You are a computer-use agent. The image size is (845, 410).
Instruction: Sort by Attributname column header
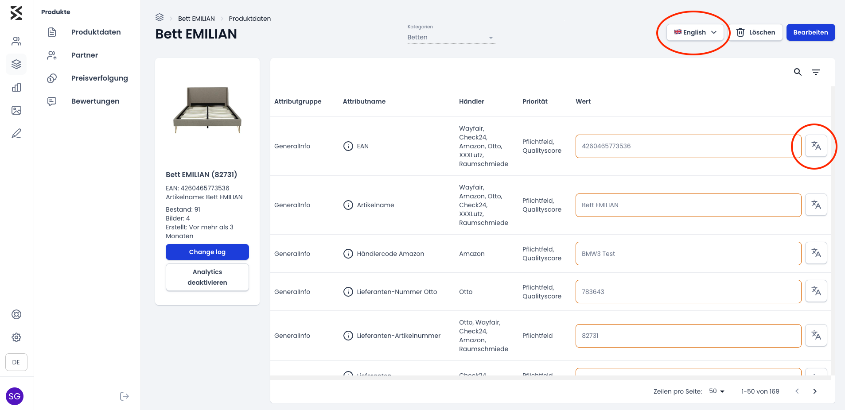[x=364, y=101]
